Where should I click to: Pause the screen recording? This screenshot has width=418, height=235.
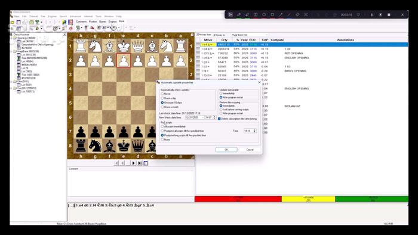pyautogui.click(x=372, y=15)
